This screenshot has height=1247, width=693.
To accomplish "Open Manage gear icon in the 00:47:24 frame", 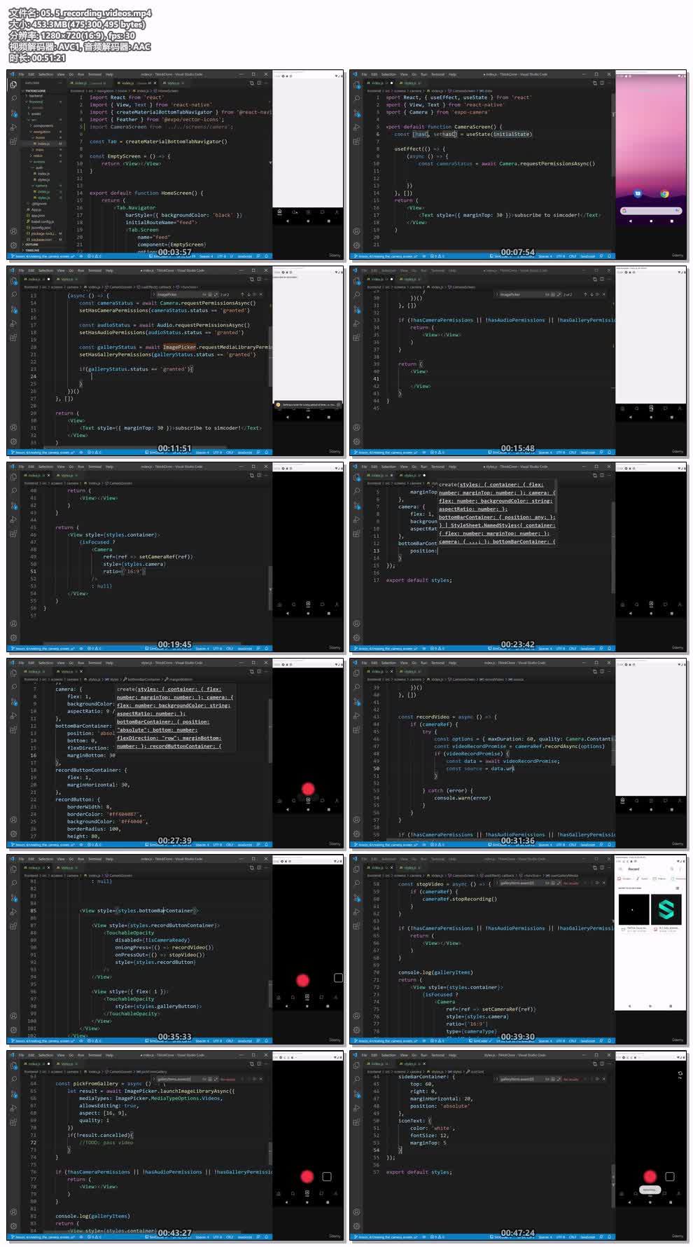I will coord(356,1226).
